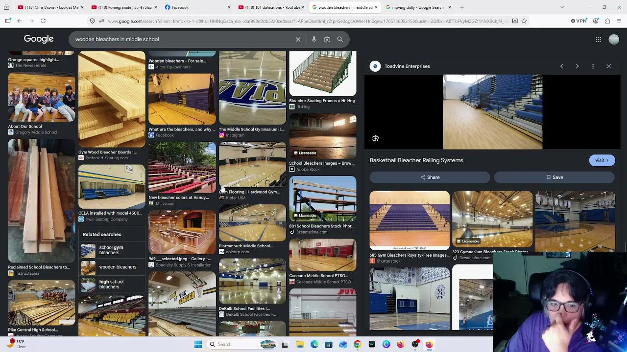
Task: Show next image in the preview panel
Action: coord(577,66)
